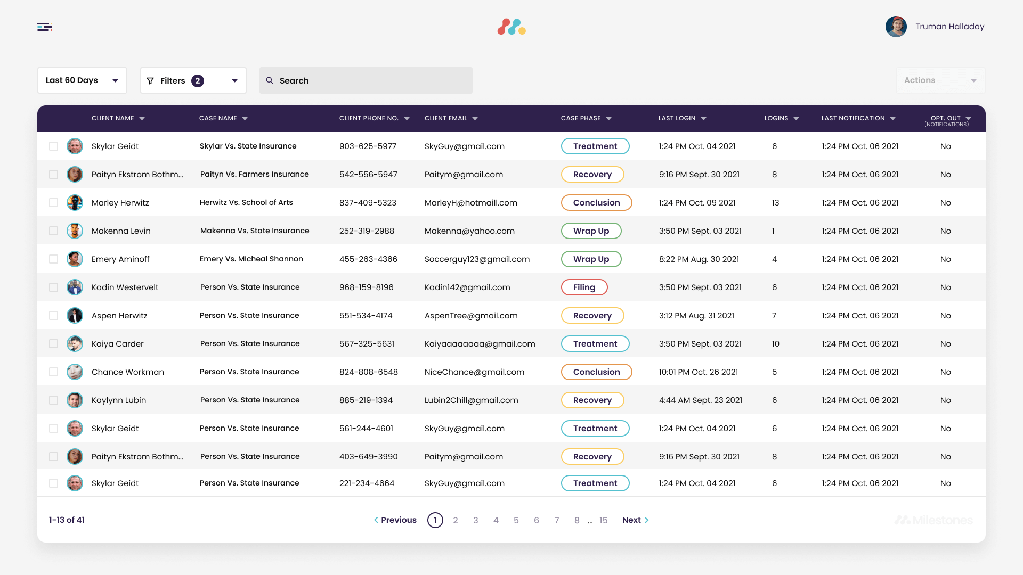Sort by the Case Phase column arrow
This screenshot has height=575, width=1023.
(608, 118)
